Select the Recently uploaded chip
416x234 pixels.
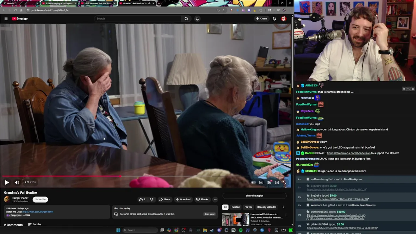(267, 207)
